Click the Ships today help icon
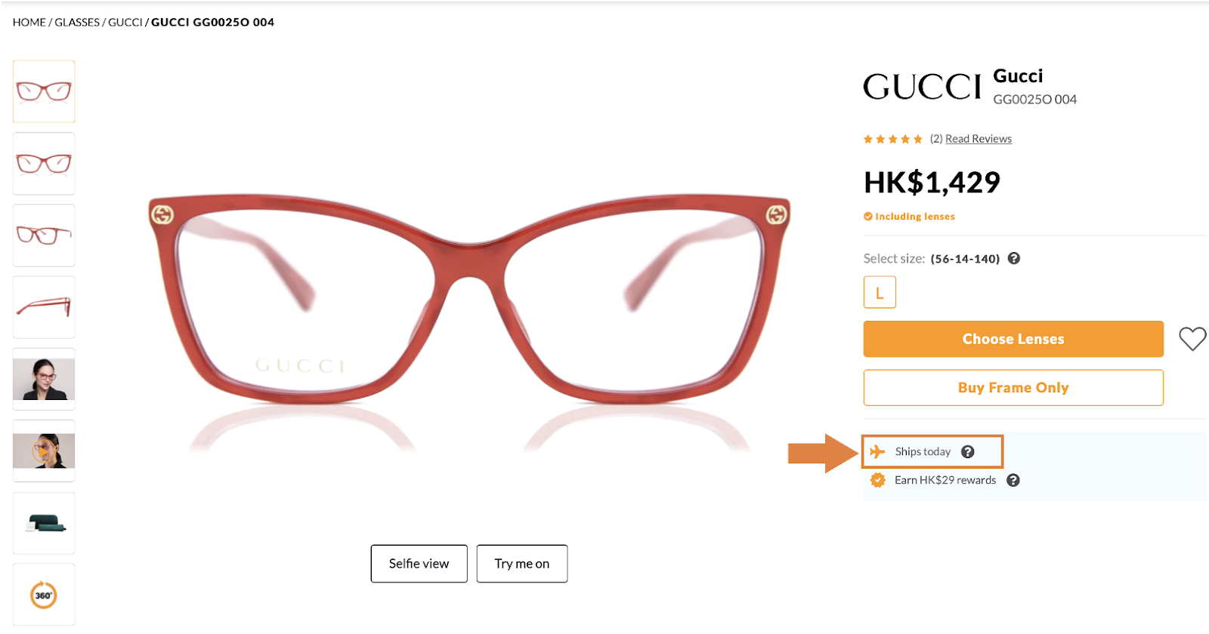 (x=967, y=451)
